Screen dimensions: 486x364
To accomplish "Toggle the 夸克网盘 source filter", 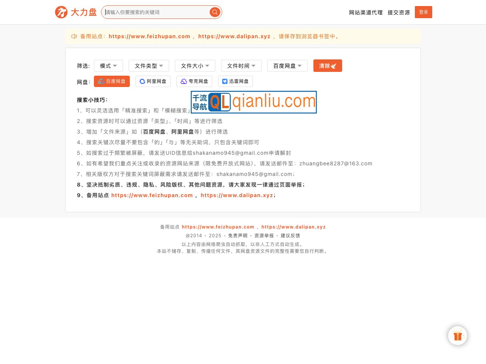I will point(194,81).
